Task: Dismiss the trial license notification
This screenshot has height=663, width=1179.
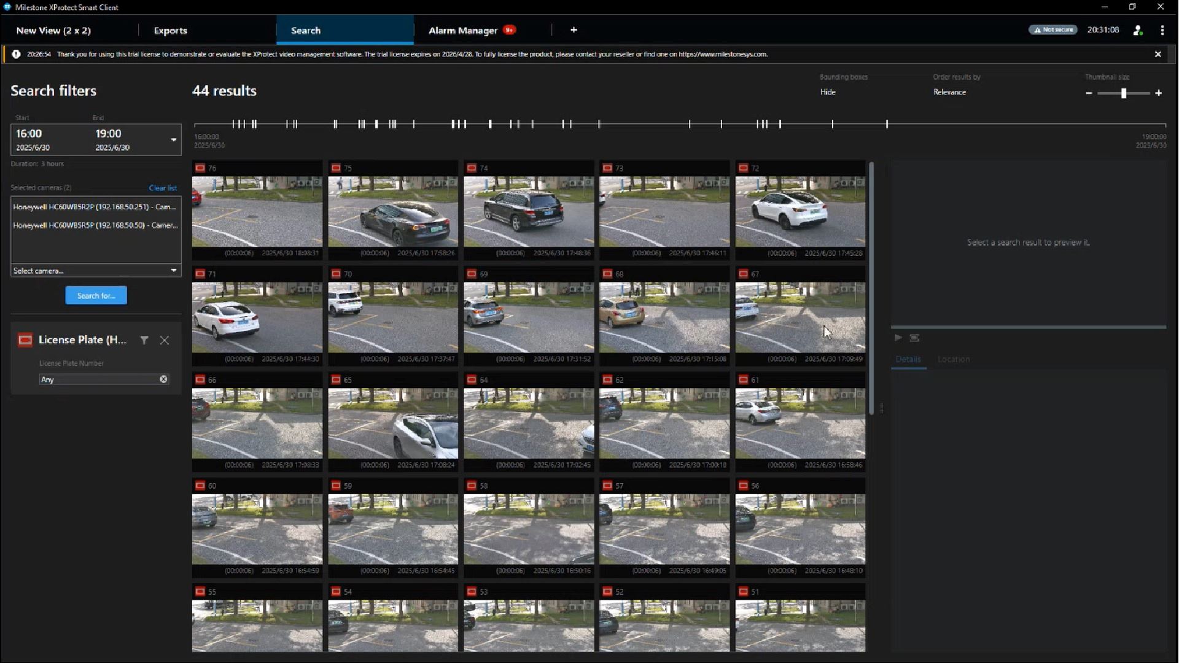Action: 1158,54
